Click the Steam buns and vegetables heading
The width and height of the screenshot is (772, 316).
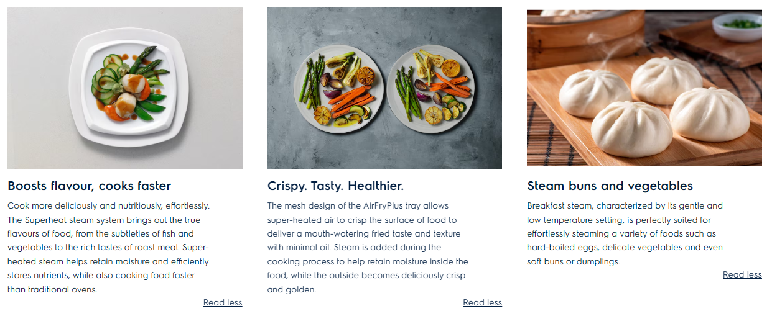click(609, 186)
